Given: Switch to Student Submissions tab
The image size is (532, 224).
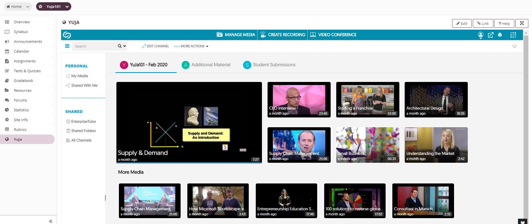Looking at the screenshot, I should [x=269, y=65].
